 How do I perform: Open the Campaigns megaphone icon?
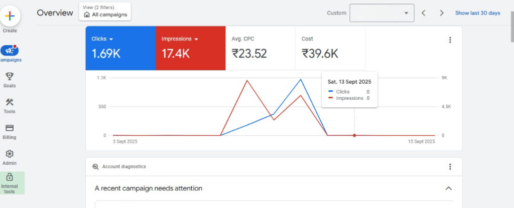pyautogui.click(x=10, y=51)
